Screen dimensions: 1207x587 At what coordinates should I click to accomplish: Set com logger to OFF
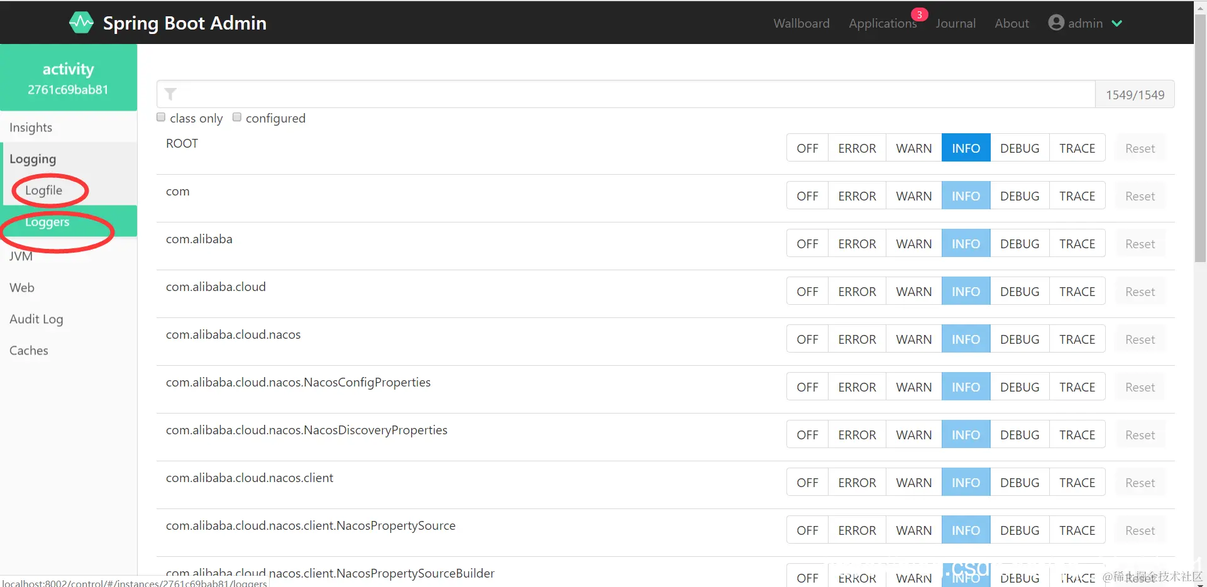click(807, 195)
